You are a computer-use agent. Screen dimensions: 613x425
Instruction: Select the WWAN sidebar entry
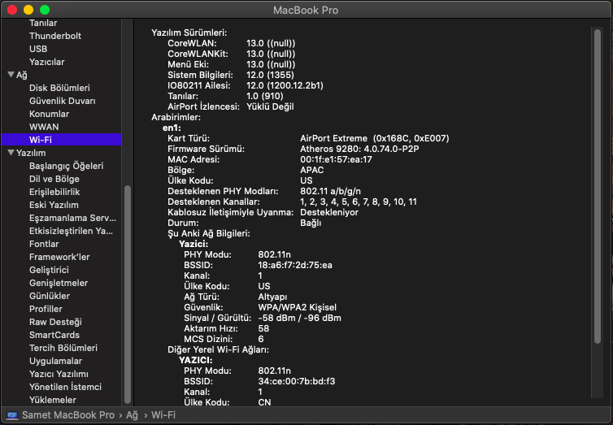[x=44, y=127]
